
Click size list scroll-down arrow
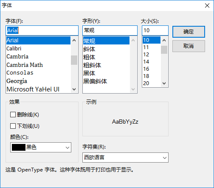click(x=164, y=83)
